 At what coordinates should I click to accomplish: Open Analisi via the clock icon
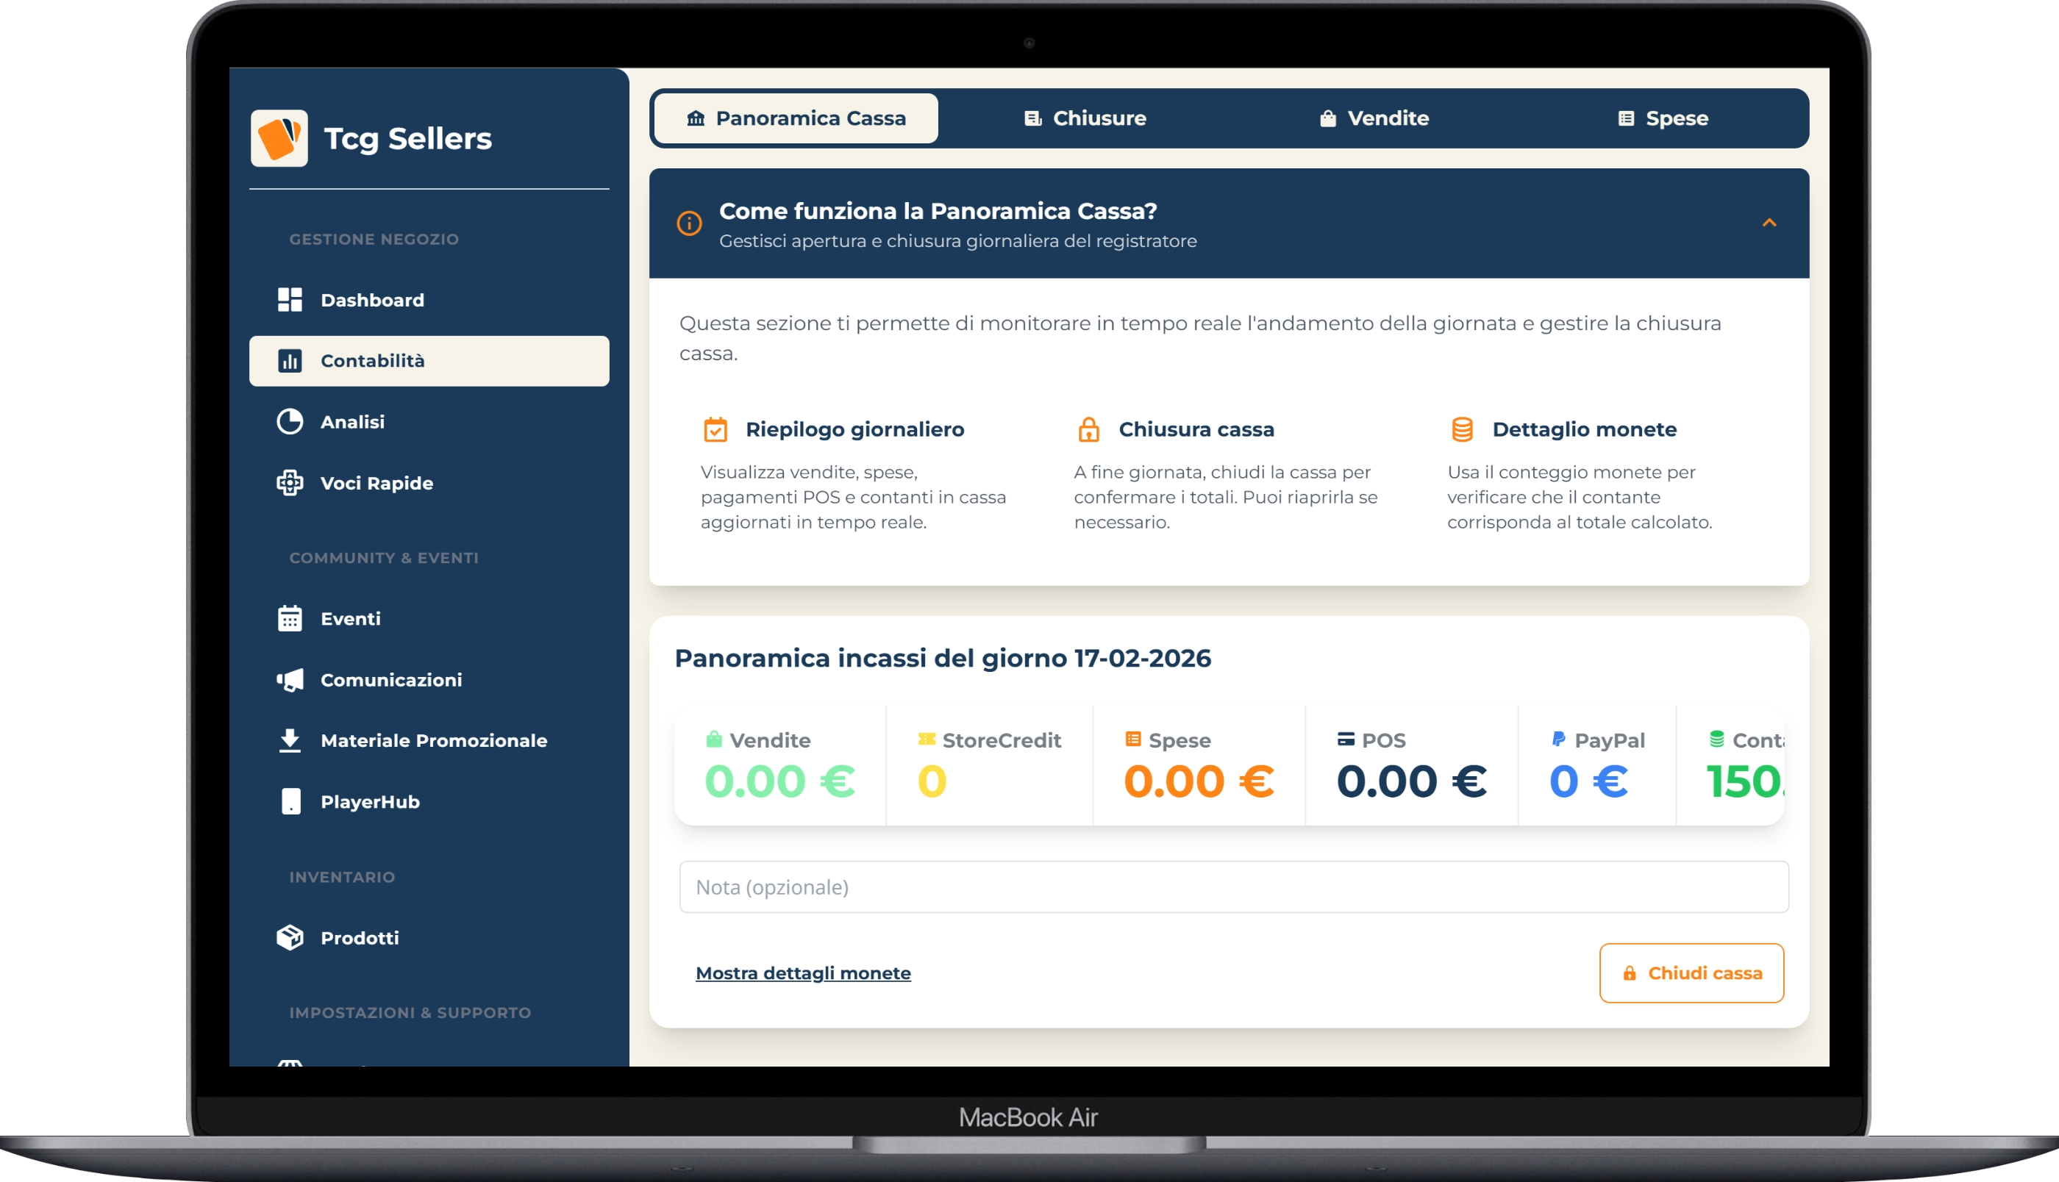(x=290, y=421)
